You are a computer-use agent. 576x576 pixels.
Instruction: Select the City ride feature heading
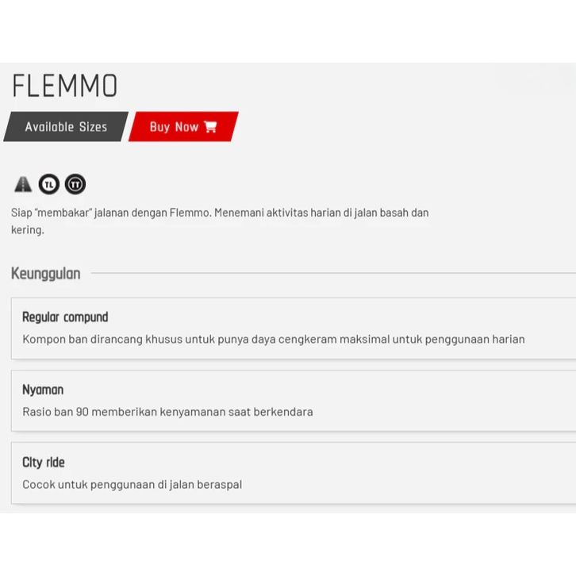click(44, 463)
